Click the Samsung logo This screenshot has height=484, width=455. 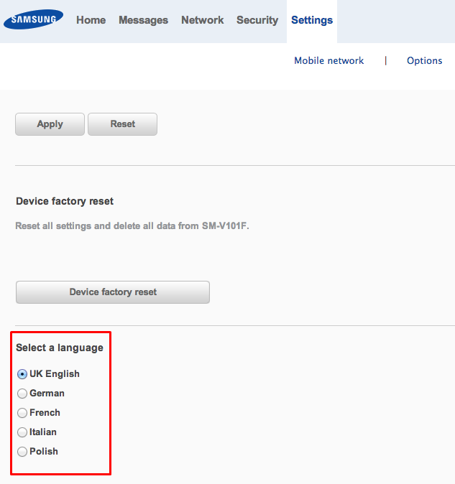(33, 19)
